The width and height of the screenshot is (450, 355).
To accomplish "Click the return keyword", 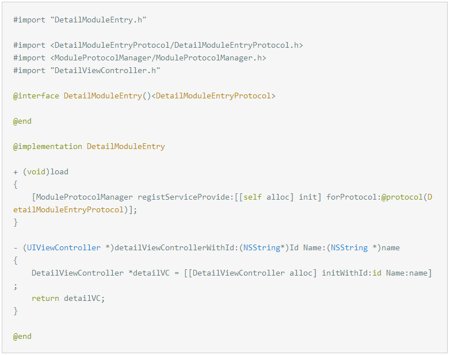I will [45, 298].
